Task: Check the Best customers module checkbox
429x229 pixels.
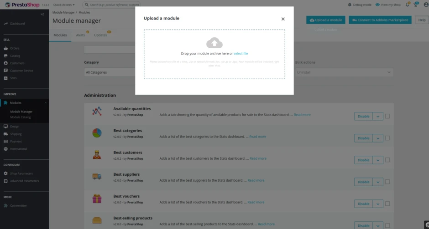Action: tap(387, 160)
